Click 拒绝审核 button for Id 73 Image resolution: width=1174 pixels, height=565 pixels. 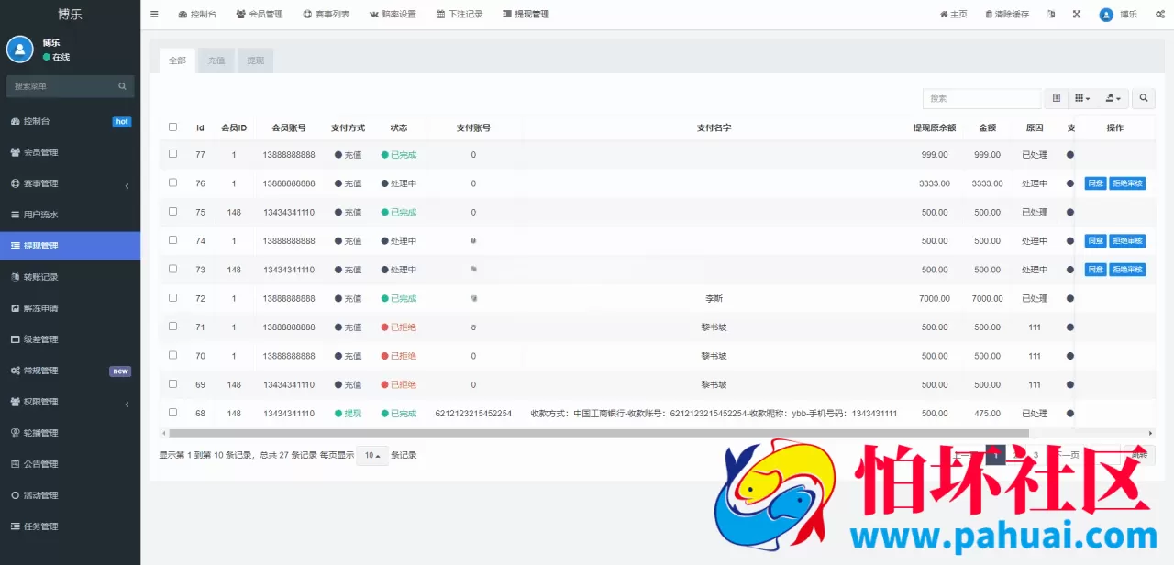[1127, 270]
